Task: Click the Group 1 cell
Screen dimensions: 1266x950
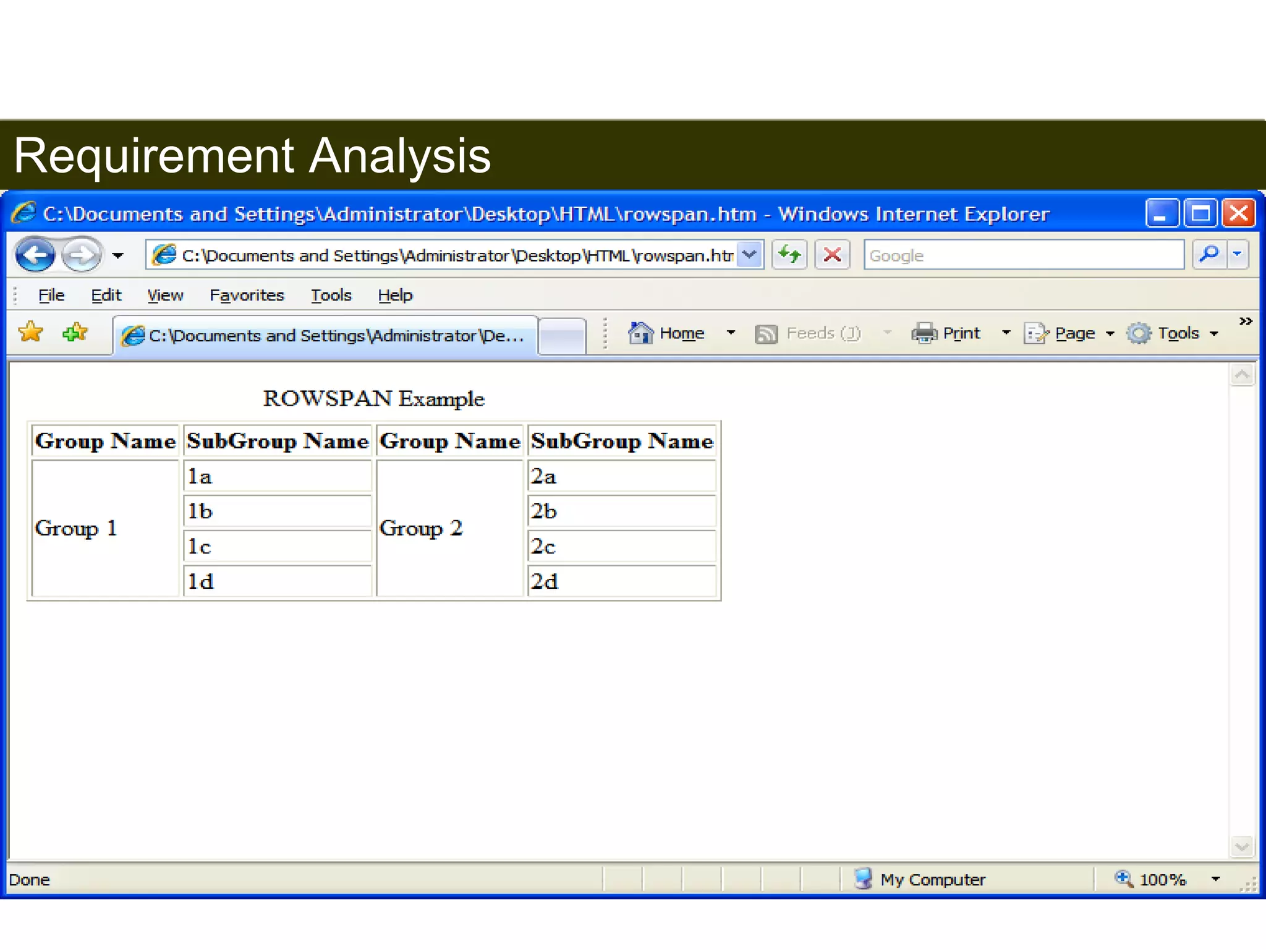Action: (x=105, y=528)
